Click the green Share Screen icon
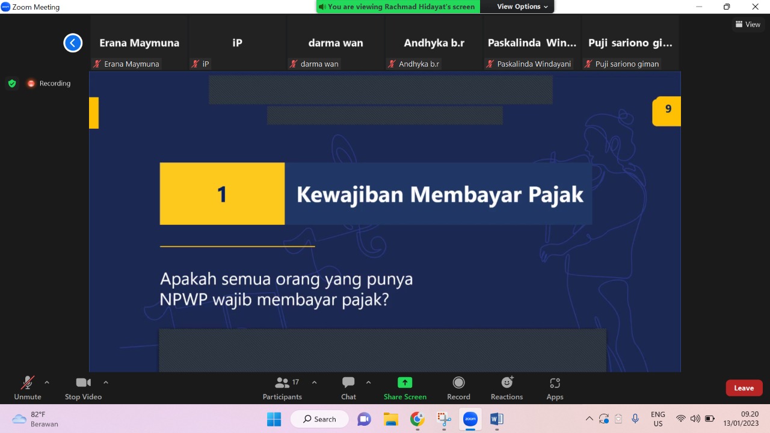Viewport: 770px width, 433px height. tap(405, 382)
